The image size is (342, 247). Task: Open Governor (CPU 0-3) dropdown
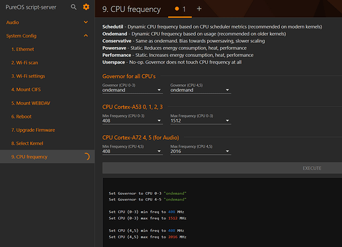(x=132, y=90)
